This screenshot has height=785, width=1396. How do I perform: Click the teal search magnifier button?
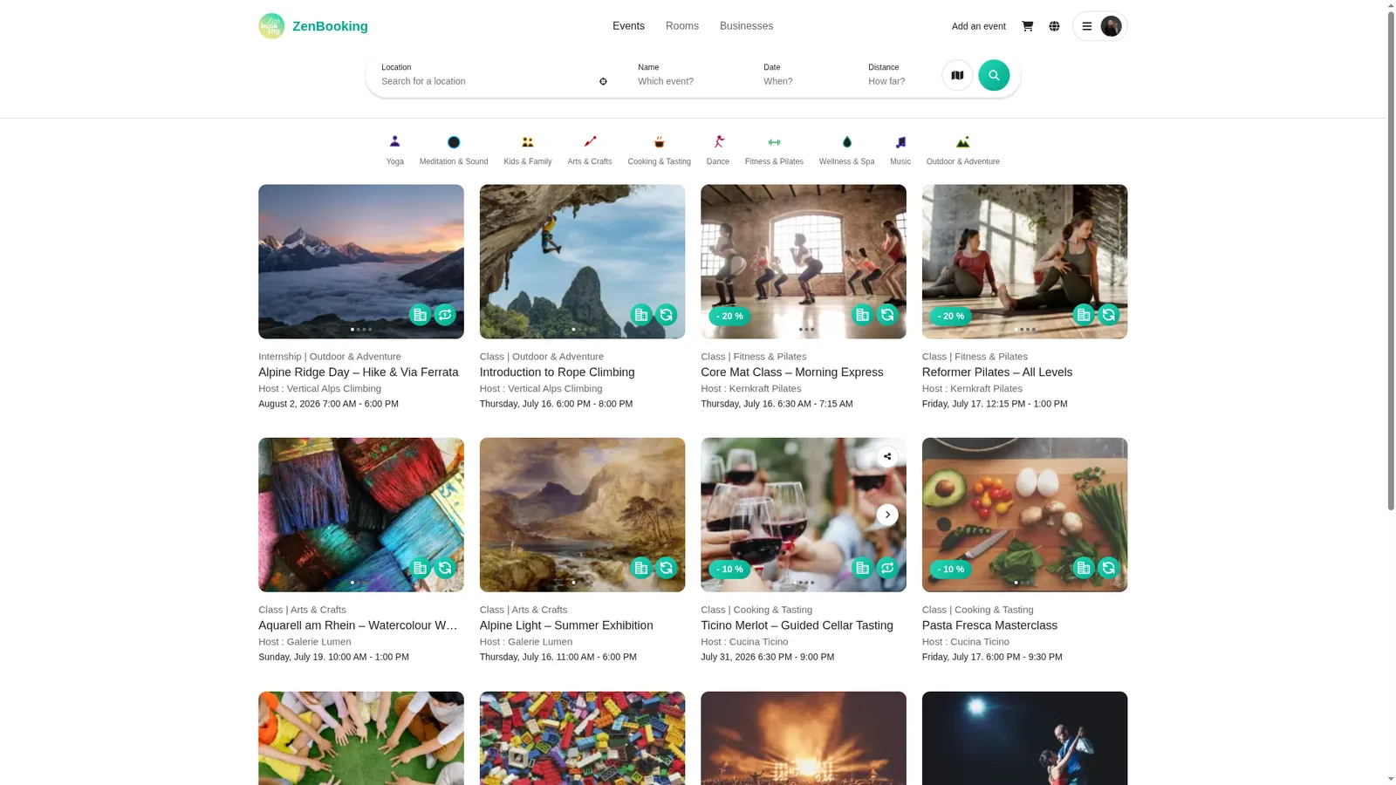pyautogui.click(x=994, y=75)
